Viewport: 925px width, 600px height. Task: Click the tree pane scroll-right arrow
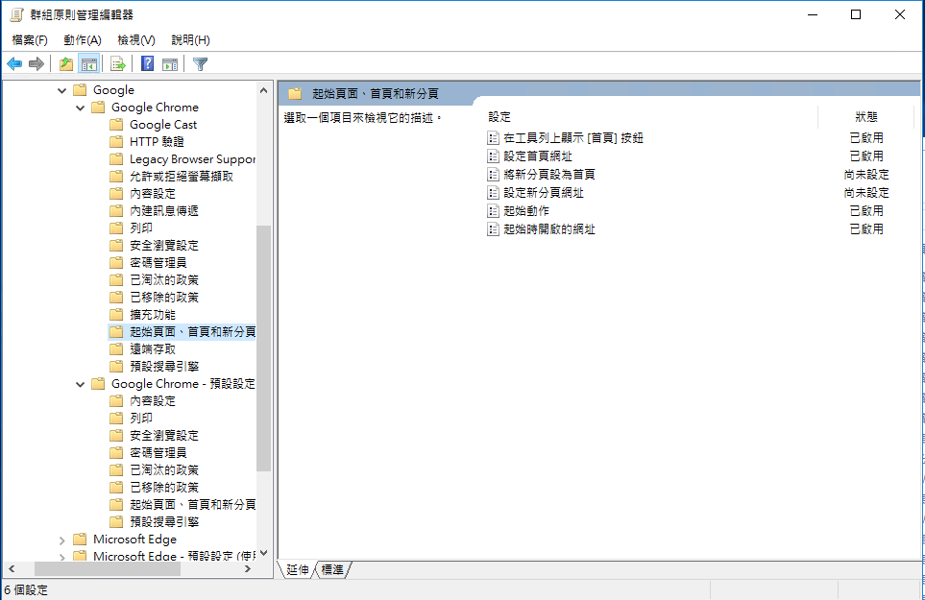(x=249, y=568)
